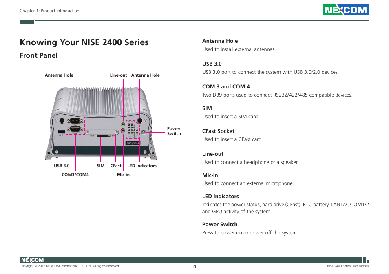Click the green line-out jack on the device
The width and height of the screenshot is (389, 274).
click(123, 124)
